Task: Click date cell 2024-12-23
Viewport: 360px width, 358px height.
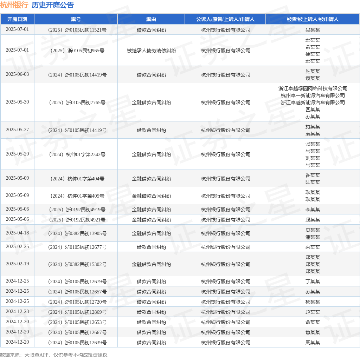Action: [x=17, y=311]
